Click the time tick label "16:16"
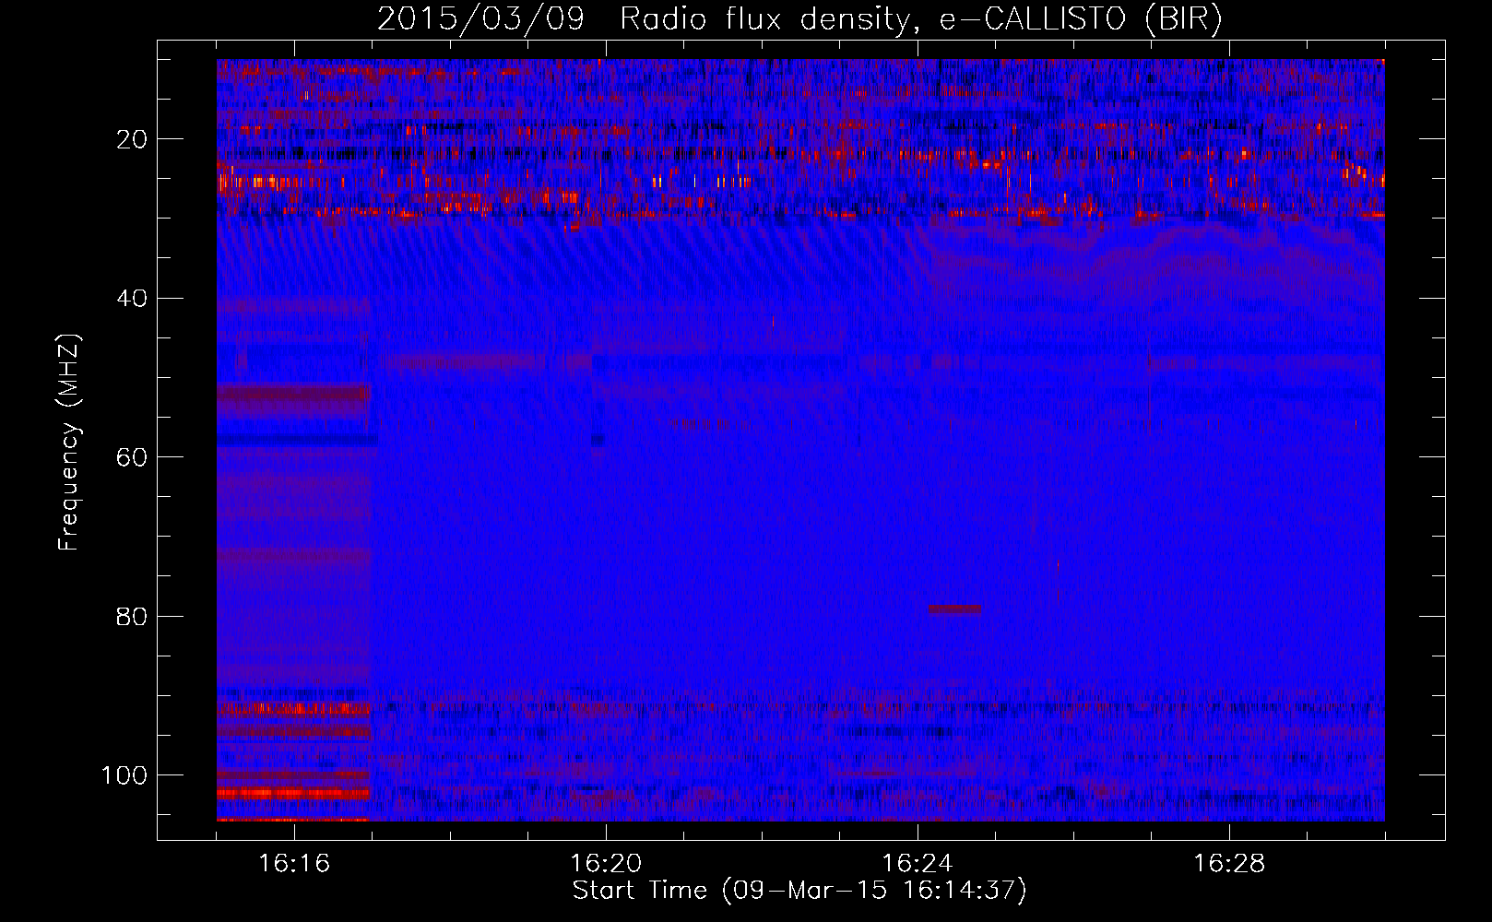The image size is (1492, 922). click(294, 864)
